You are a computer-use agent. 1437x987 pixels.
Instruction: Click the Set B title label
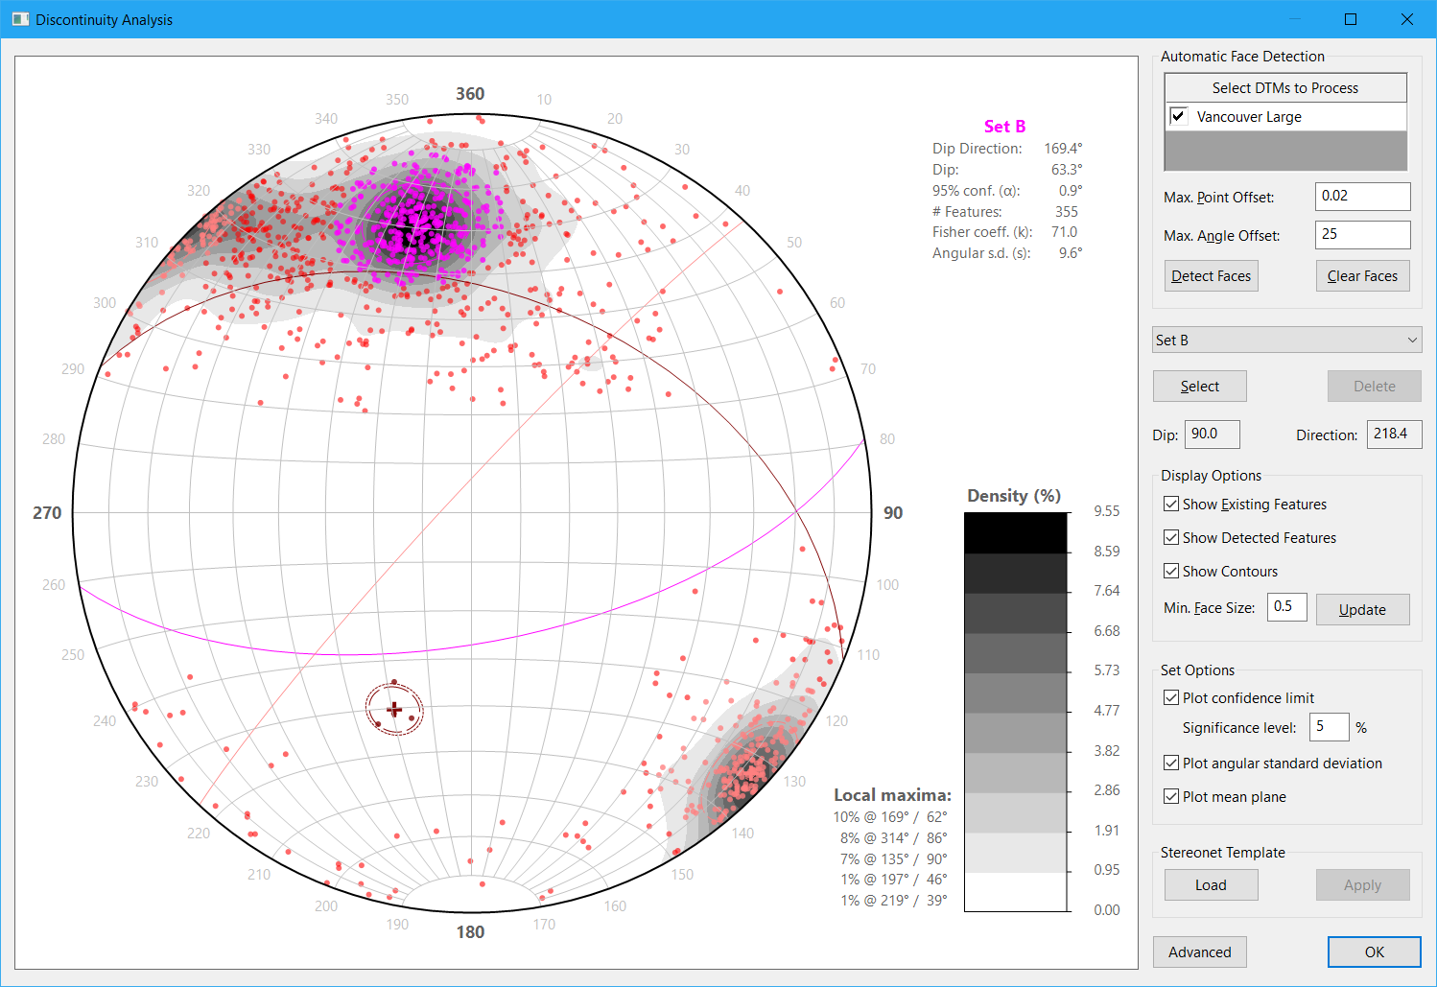click(1004, 126)
